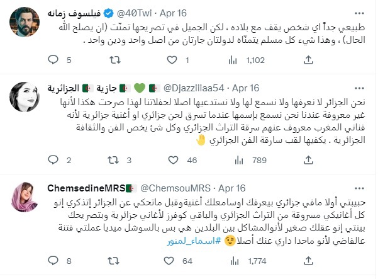Like the @Djazziiiaa54 tweet with 46 likes
Screen dimensions: 378x279
[x=173, y=160]
